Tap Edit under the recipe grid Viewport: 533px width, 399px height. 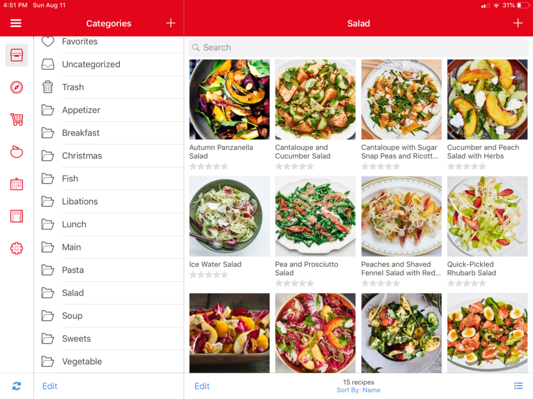pyautogui.click(x=202, y=386)
